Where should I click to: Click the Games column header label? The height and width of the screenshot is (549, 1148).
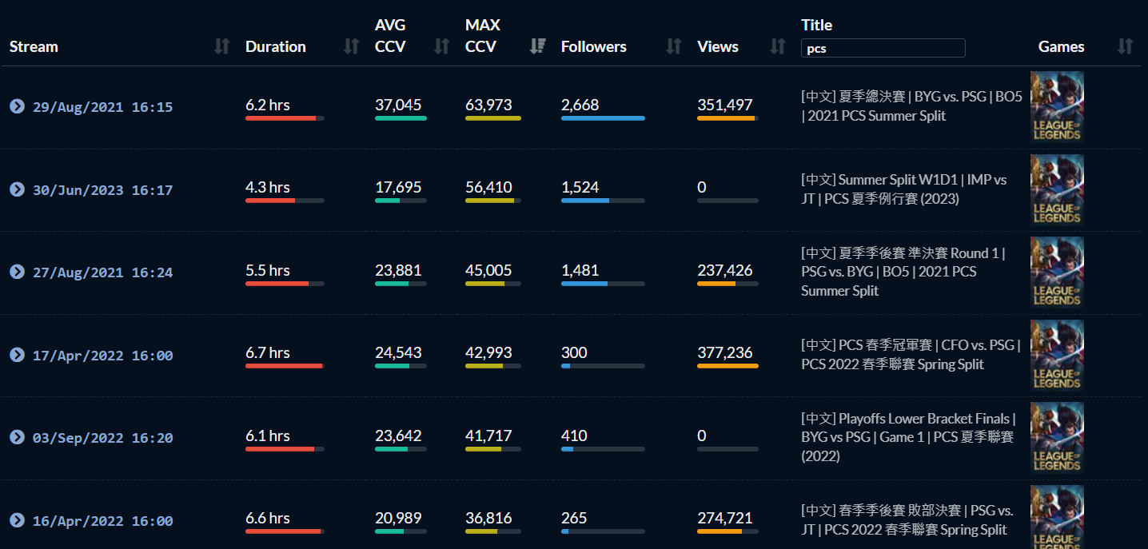tap(1062, 46)
